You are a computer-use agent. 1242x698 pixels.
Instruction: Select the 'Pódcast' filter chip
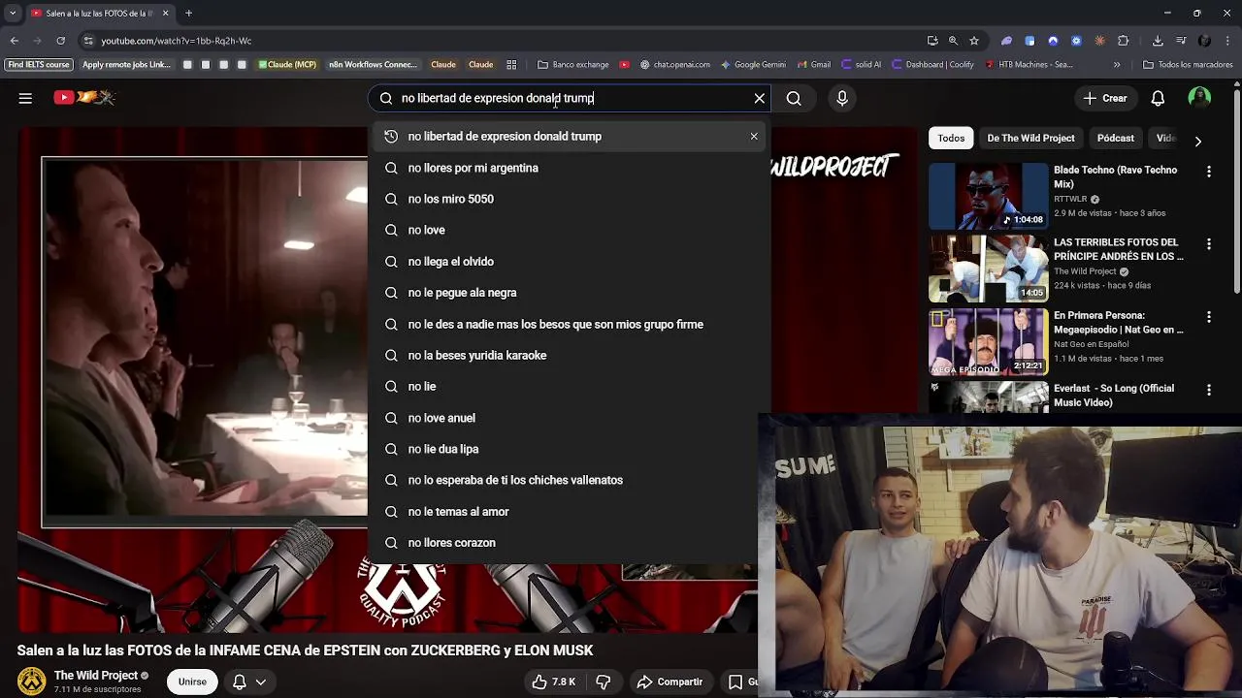pos(1116,138)
